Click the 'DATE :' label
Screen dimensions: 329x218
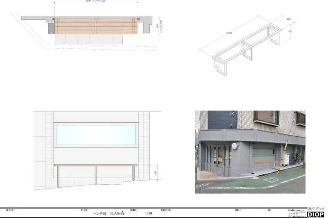point(239,210)
